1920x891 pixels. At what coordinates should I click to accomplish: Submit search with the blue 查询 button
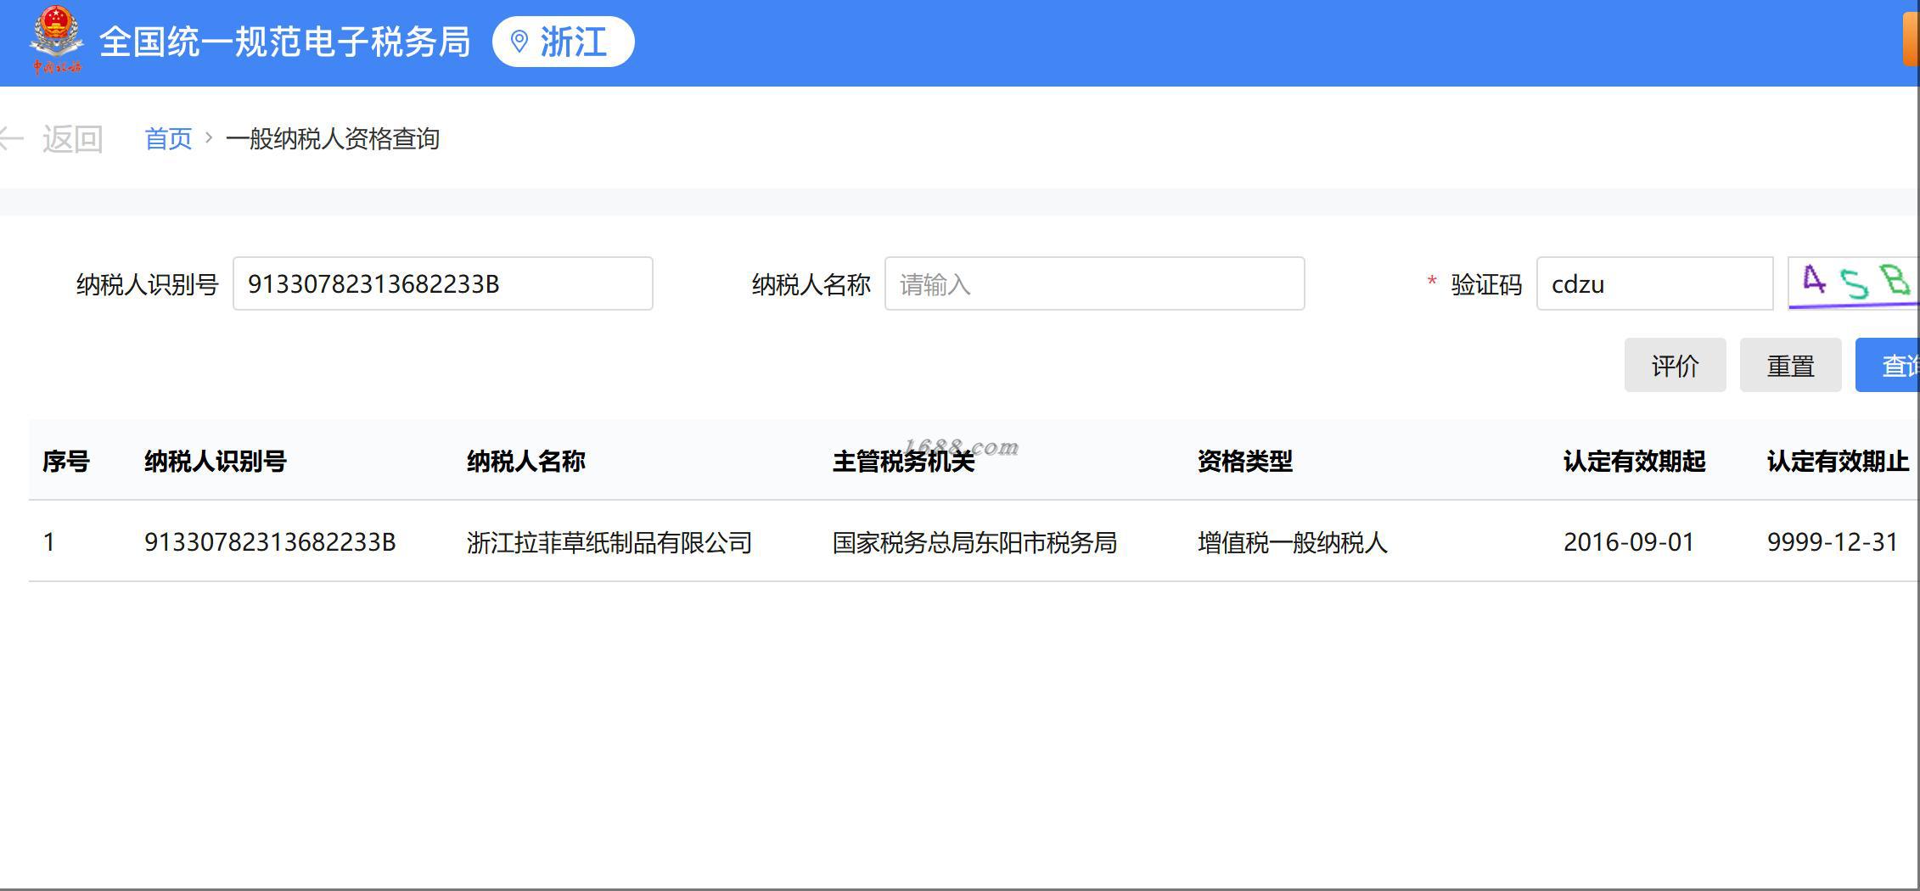(x=1888, y=365)
